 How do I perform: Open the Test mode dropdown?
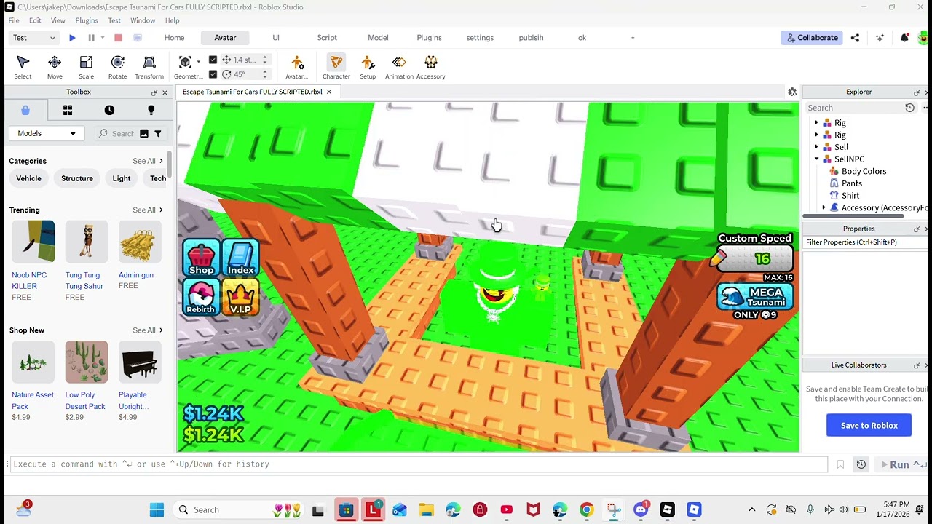(33, 38)
